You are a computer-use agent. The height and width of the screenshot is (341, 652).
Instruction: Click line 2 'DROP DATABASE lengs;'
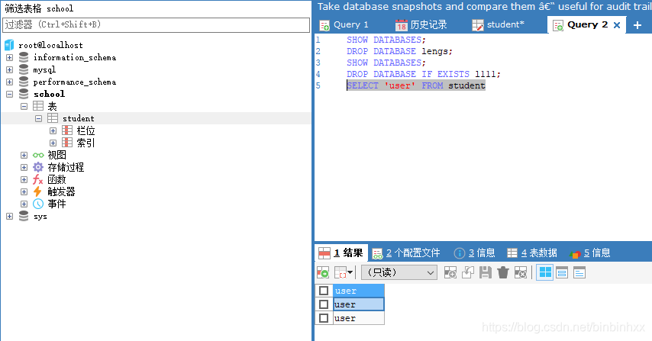click(x=399, y=51)
